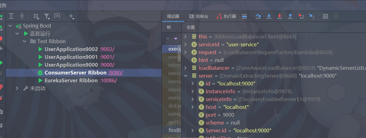The height and width of the screenshot is (138, 366).
Task: Select the 'findB' stack frame
Action: pos(172,130)
